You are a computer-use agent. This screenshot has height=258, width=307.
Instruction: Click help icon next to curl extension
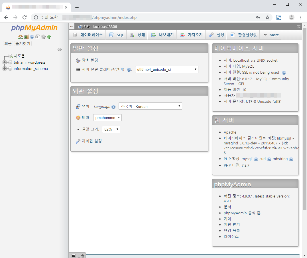pyautogui.click(x=269, y=159)
